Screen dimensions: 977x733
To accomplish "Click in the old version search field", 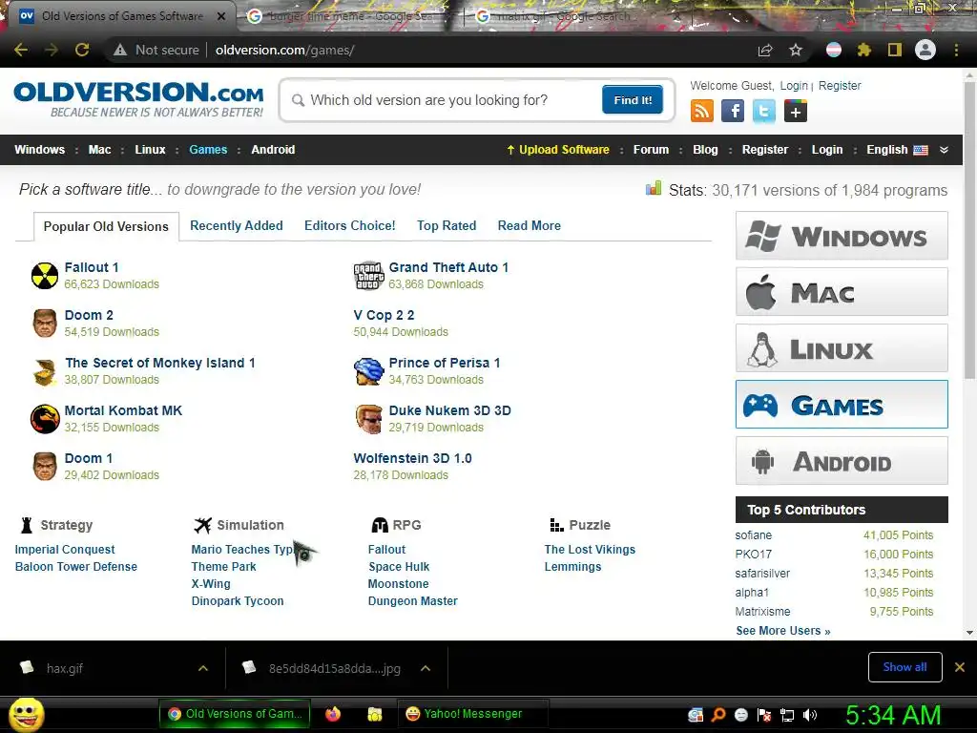I will [443, 100].
